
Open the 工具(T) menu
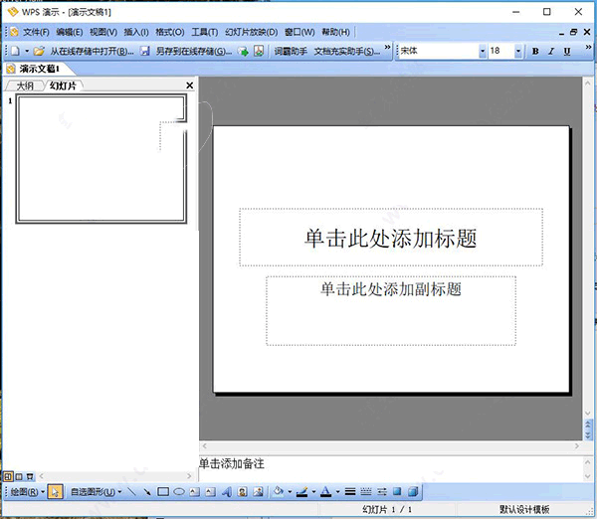204,32
